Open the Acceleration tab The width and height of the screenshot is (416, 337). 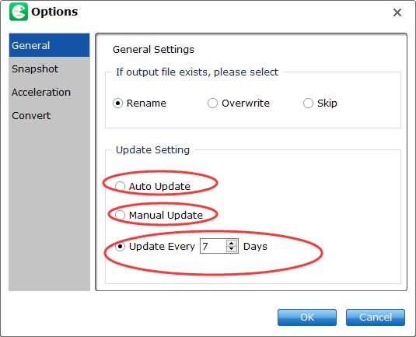click(49, 92)
